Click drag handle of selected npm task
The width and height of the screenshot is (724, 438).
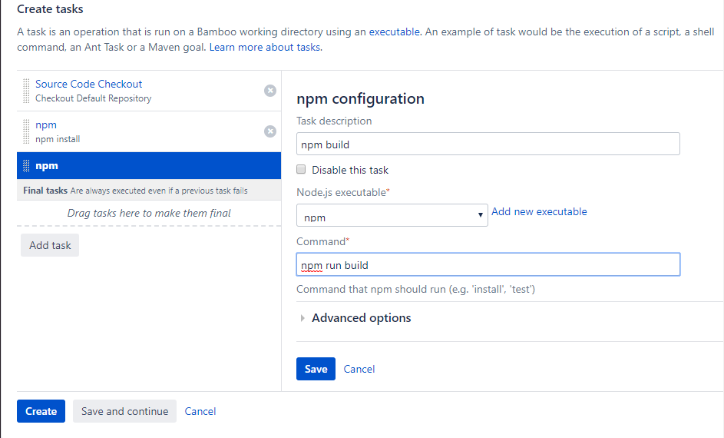click(26, 165)
